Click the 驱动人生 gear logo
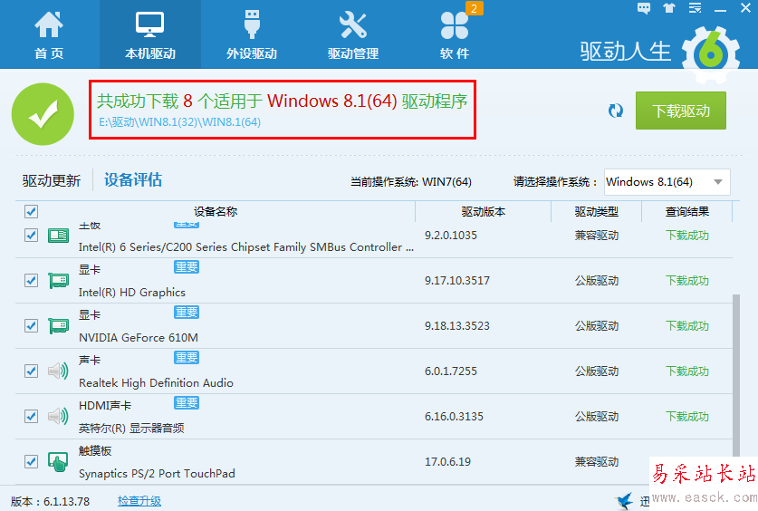The image size is (758, 511). (x=711, y=53)
